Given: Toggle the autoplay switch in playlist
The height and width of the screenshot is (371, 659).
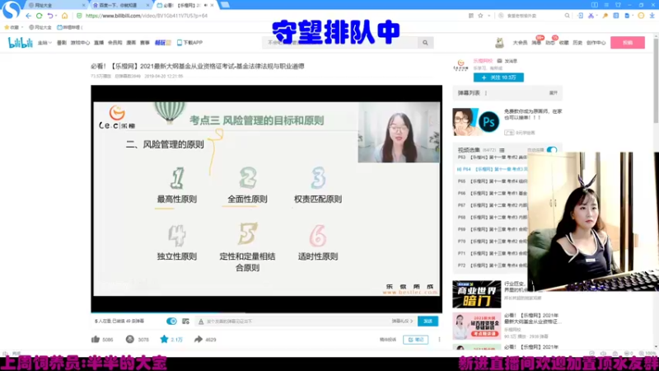Looking at the screenshot, I should click(x=552, y=150).
